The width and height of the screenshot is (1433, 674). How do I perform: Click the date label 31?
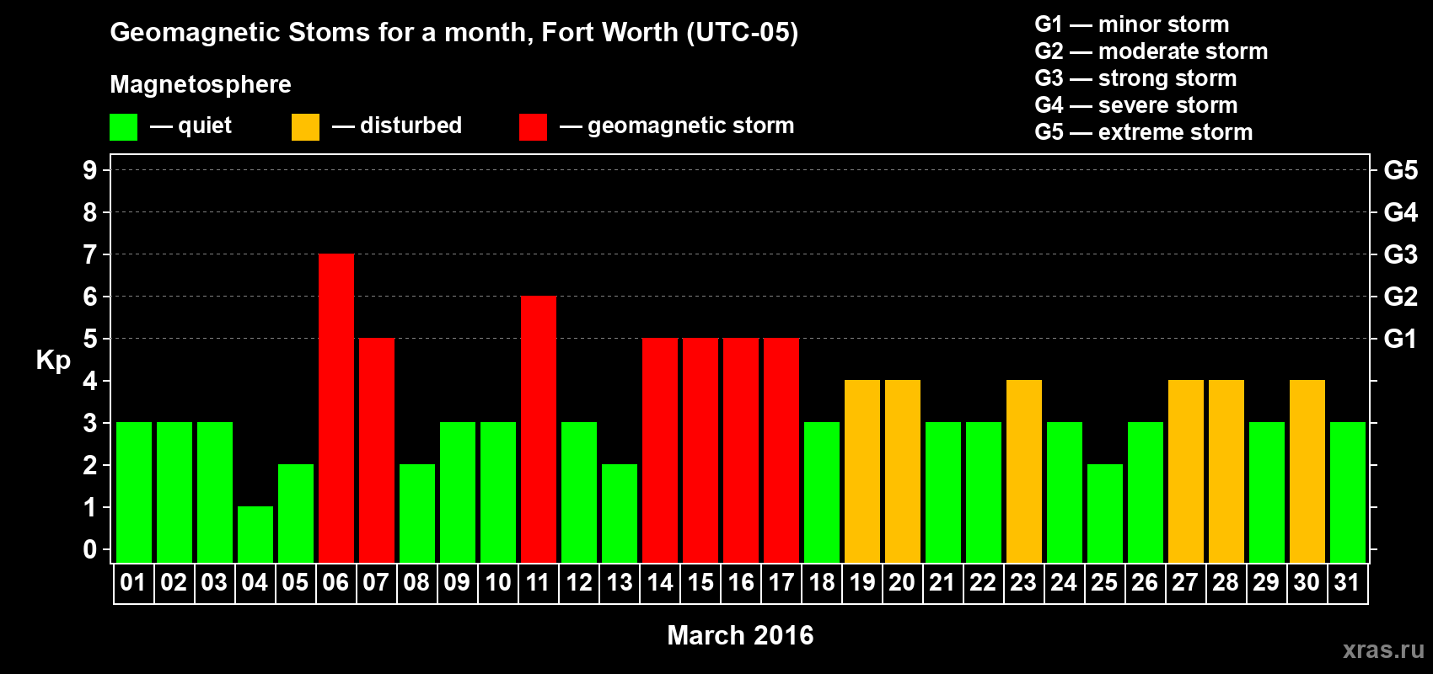click(x=1347, y=583)
